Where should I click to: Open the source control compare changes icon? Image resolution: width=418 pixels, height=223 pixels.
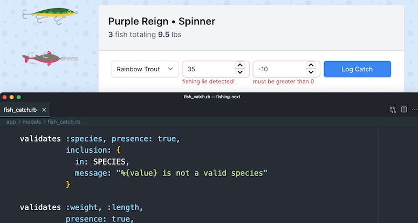pos(393,110)
